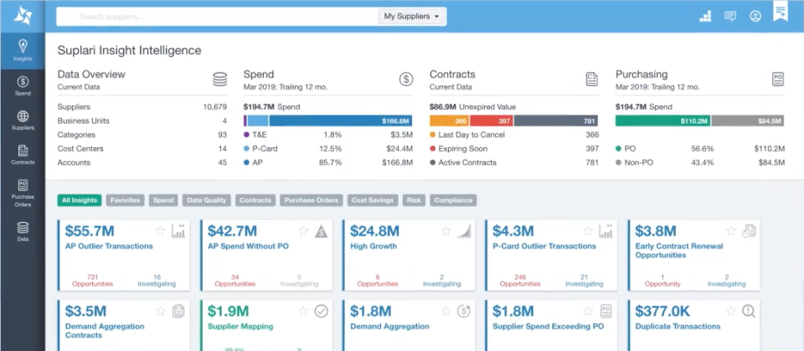804x351 pixels.
Task: Favorite the Supplier Mapping card
Action: pyautogui.click(x=303, y=311)
